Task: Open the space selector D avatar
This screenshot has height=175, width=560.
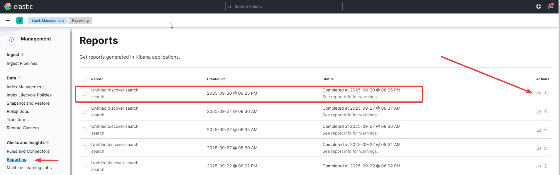Action: (x=20, y=21)
